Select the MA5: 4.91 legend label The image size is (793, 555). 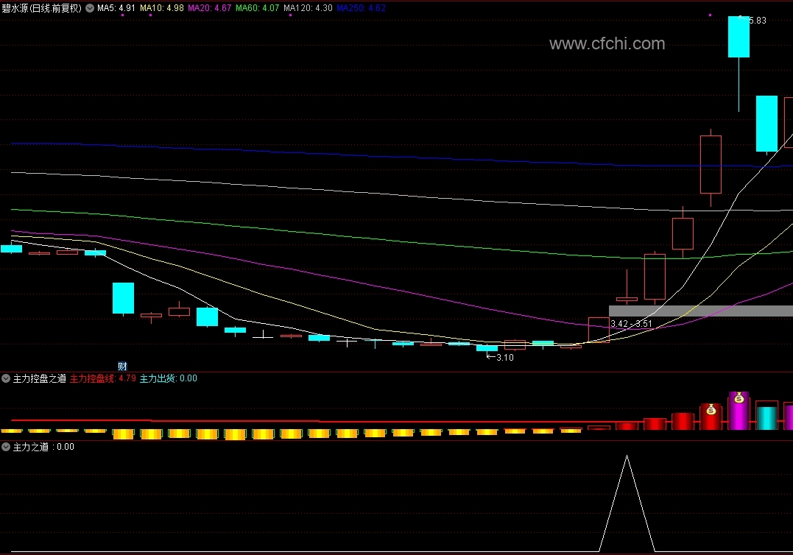click(x=116, y=8)
